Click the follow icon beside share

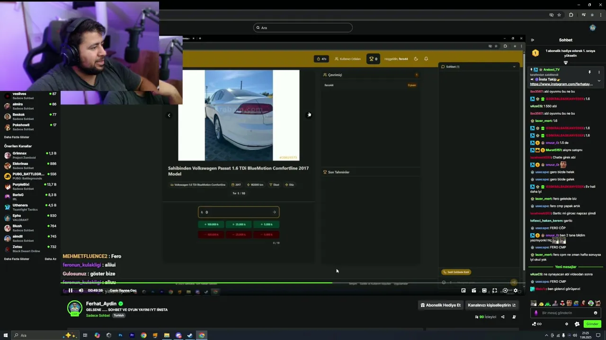tap(514, 317)
